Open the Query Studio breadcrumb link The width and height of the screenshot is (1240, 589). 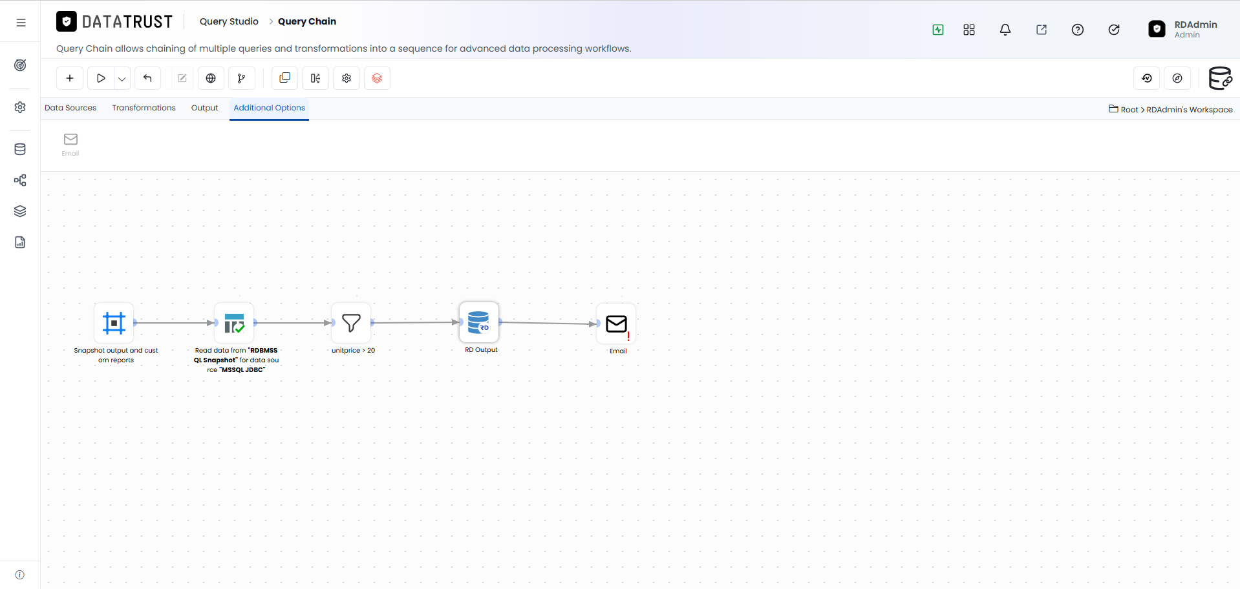click(x=229, y=21)
